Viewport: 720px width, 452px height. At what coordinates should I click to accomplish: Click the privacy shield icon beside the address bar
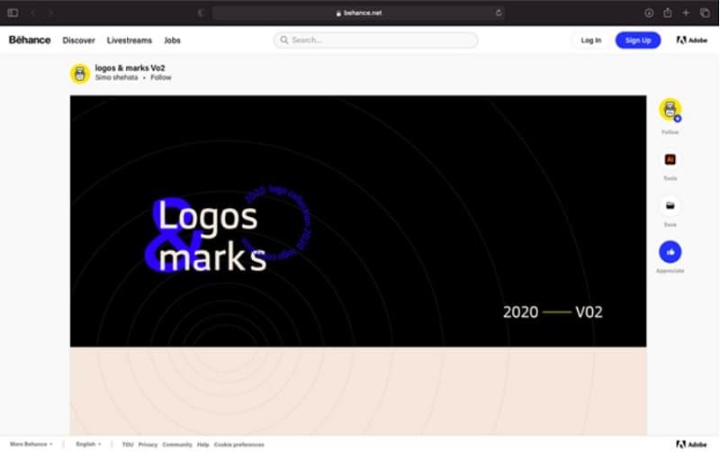200,13
